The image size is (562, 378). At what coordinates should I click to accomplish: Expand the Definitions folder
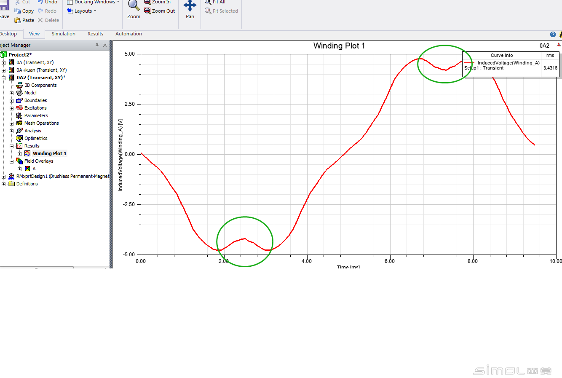coord(4,184)
